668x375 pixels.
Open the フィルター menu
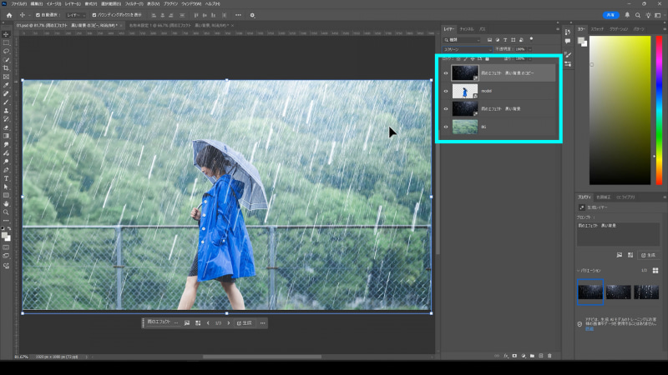pyautogui.click(x=134, y=4)
